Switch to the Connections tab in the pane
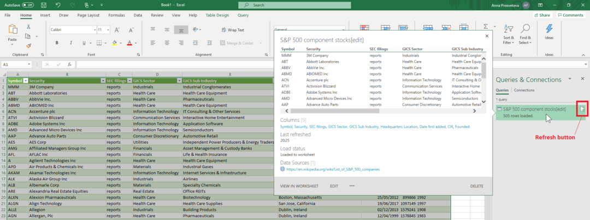The width and height of the screenshot is (590, 220). pyautogui.click(x=524, y=90)
